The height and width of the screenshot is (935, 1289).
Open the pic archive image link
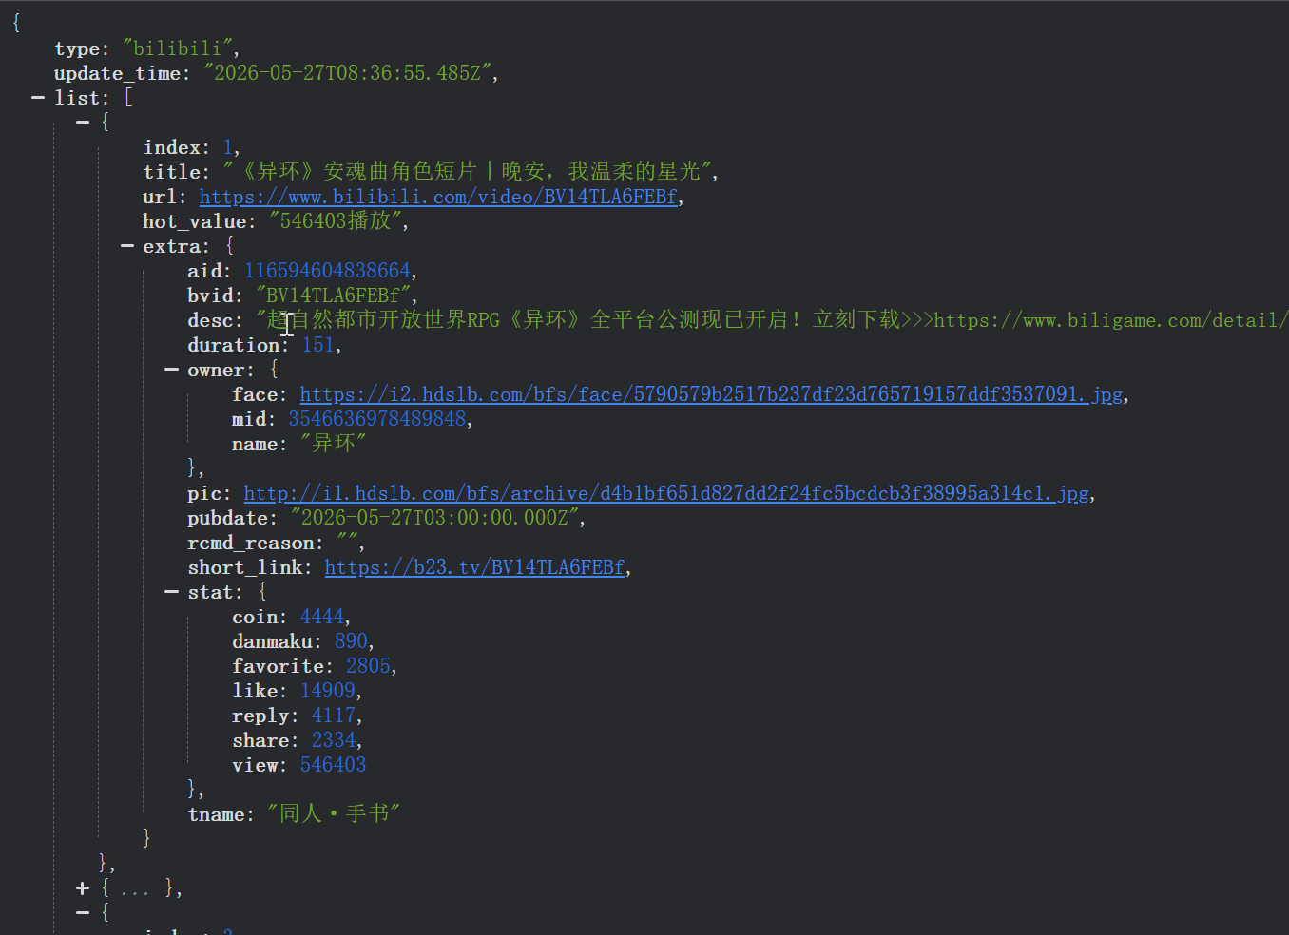click(x=666, y=493)
